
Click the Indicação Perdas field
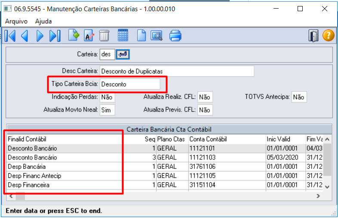(x=107, y=97)
